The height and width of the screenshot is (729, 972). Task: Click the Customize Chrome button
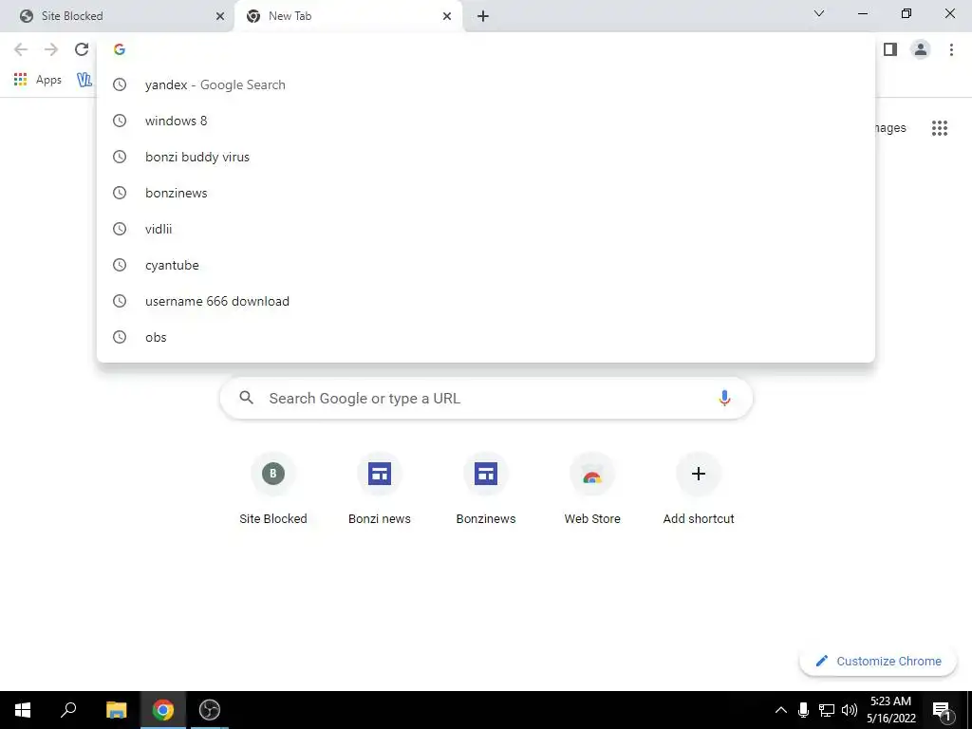tap(878, 661)
